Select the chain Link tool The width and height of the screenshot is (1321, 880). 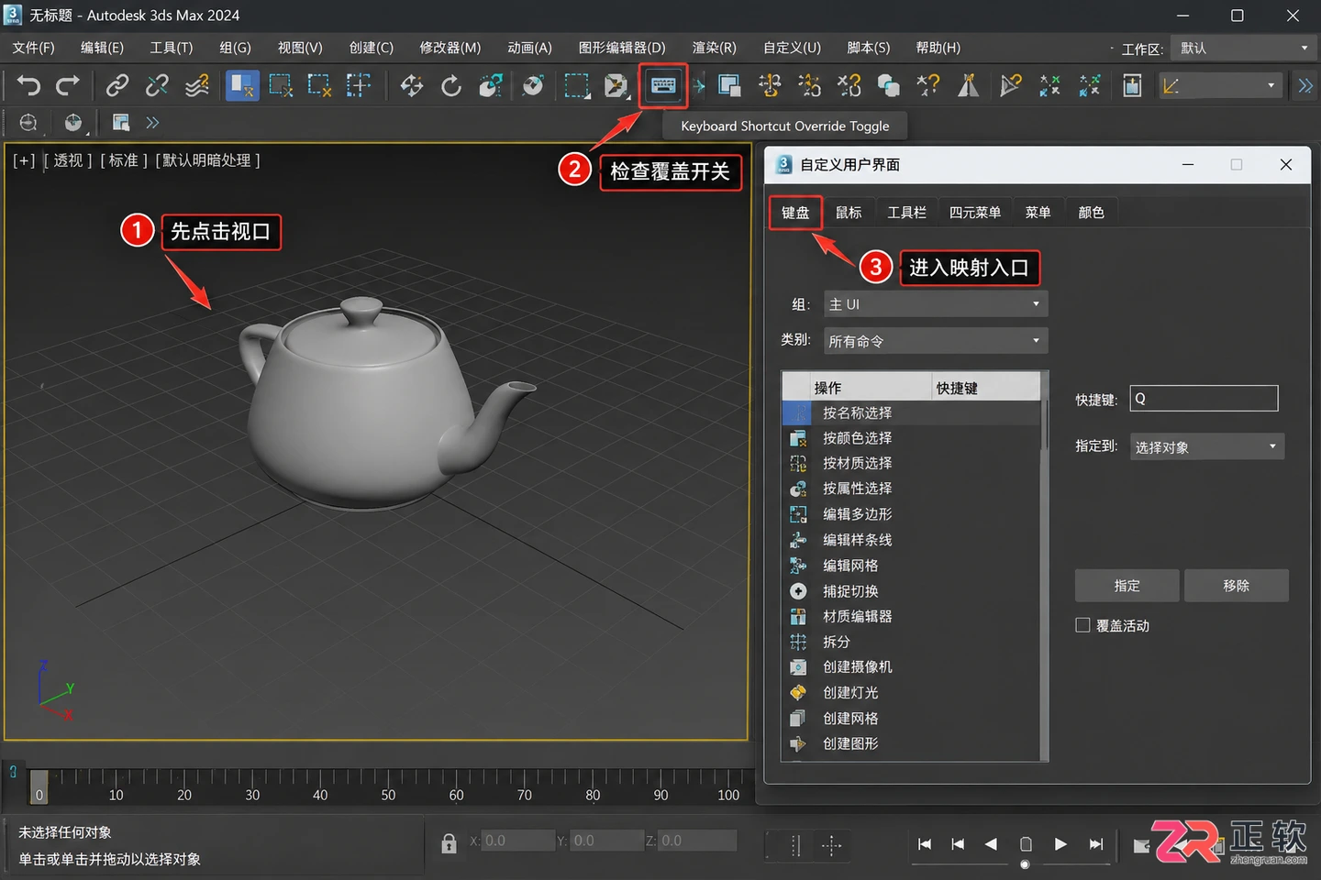(117, 86)
